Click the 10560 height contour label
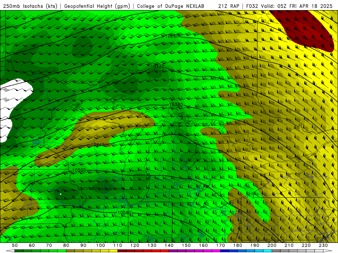Image resolution: width=338 pixels, height=253 pixels. [x=124, y=213]
